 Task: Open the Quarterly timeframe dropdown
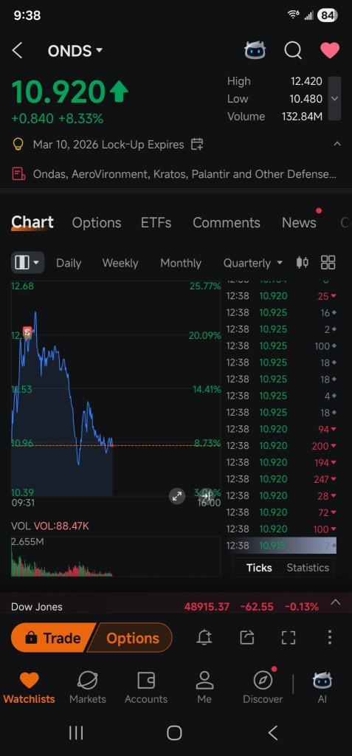[252, 263]
